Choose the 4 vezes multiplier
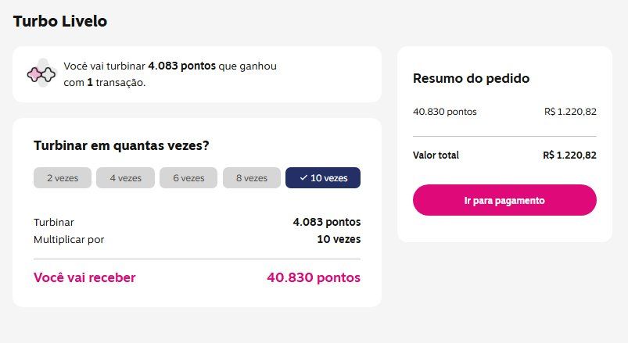The width and height of the screenshot is (628, 343). tap(125, 178)
